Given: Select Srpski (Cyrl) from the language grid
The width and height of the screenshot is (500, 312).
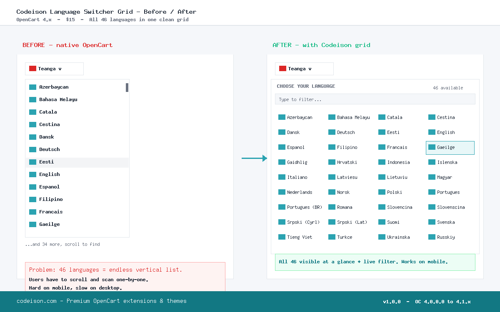Looking at the screenshot, I should tap(299, 222).
